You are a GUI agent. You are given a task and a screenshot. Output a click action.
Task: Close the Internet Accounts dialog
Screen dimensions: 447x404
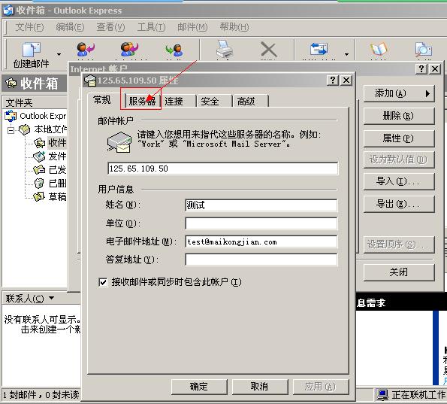coord(435,68)
